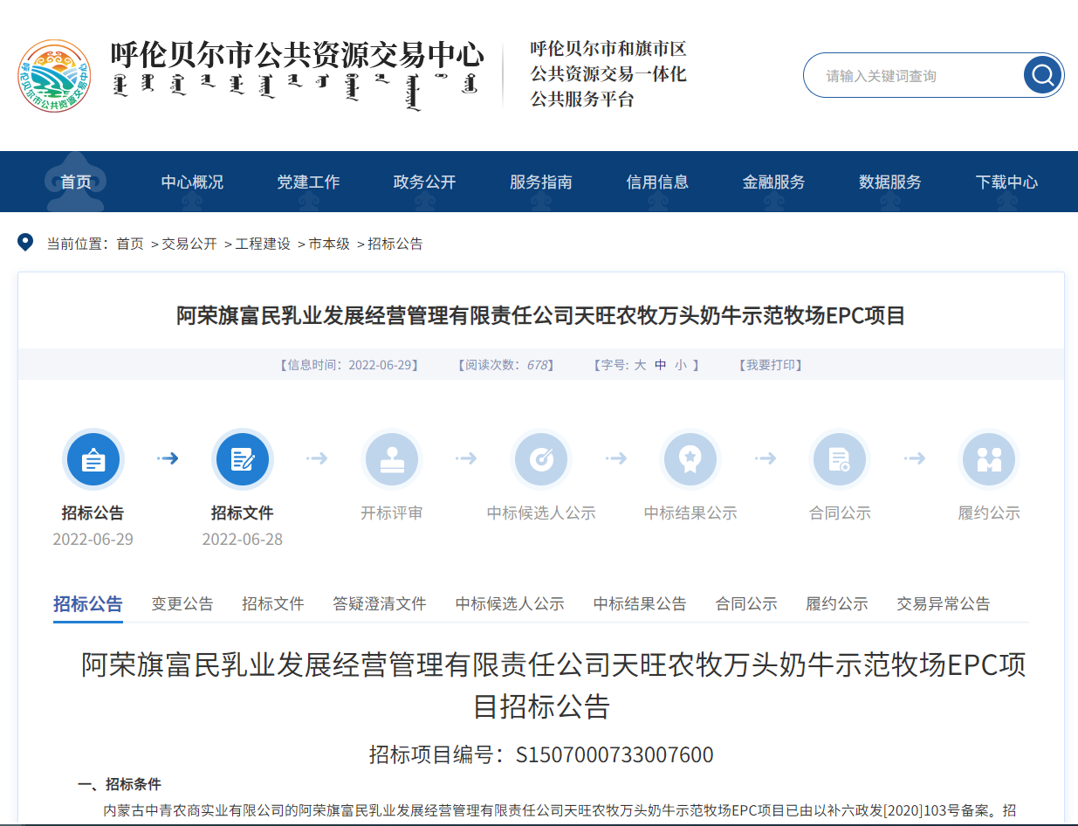Switch to the 中标候选人公示 tab

pos(510,603)
